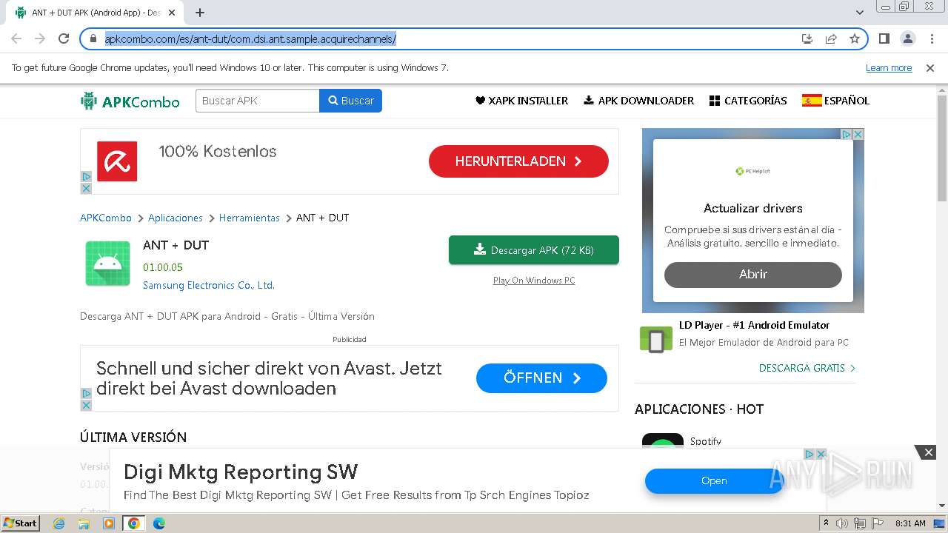The width and height of the screenshot is (948, 533).
Task: Close the sidebar driver ad X
Action: pyautogui.click(x=858, y=134)
